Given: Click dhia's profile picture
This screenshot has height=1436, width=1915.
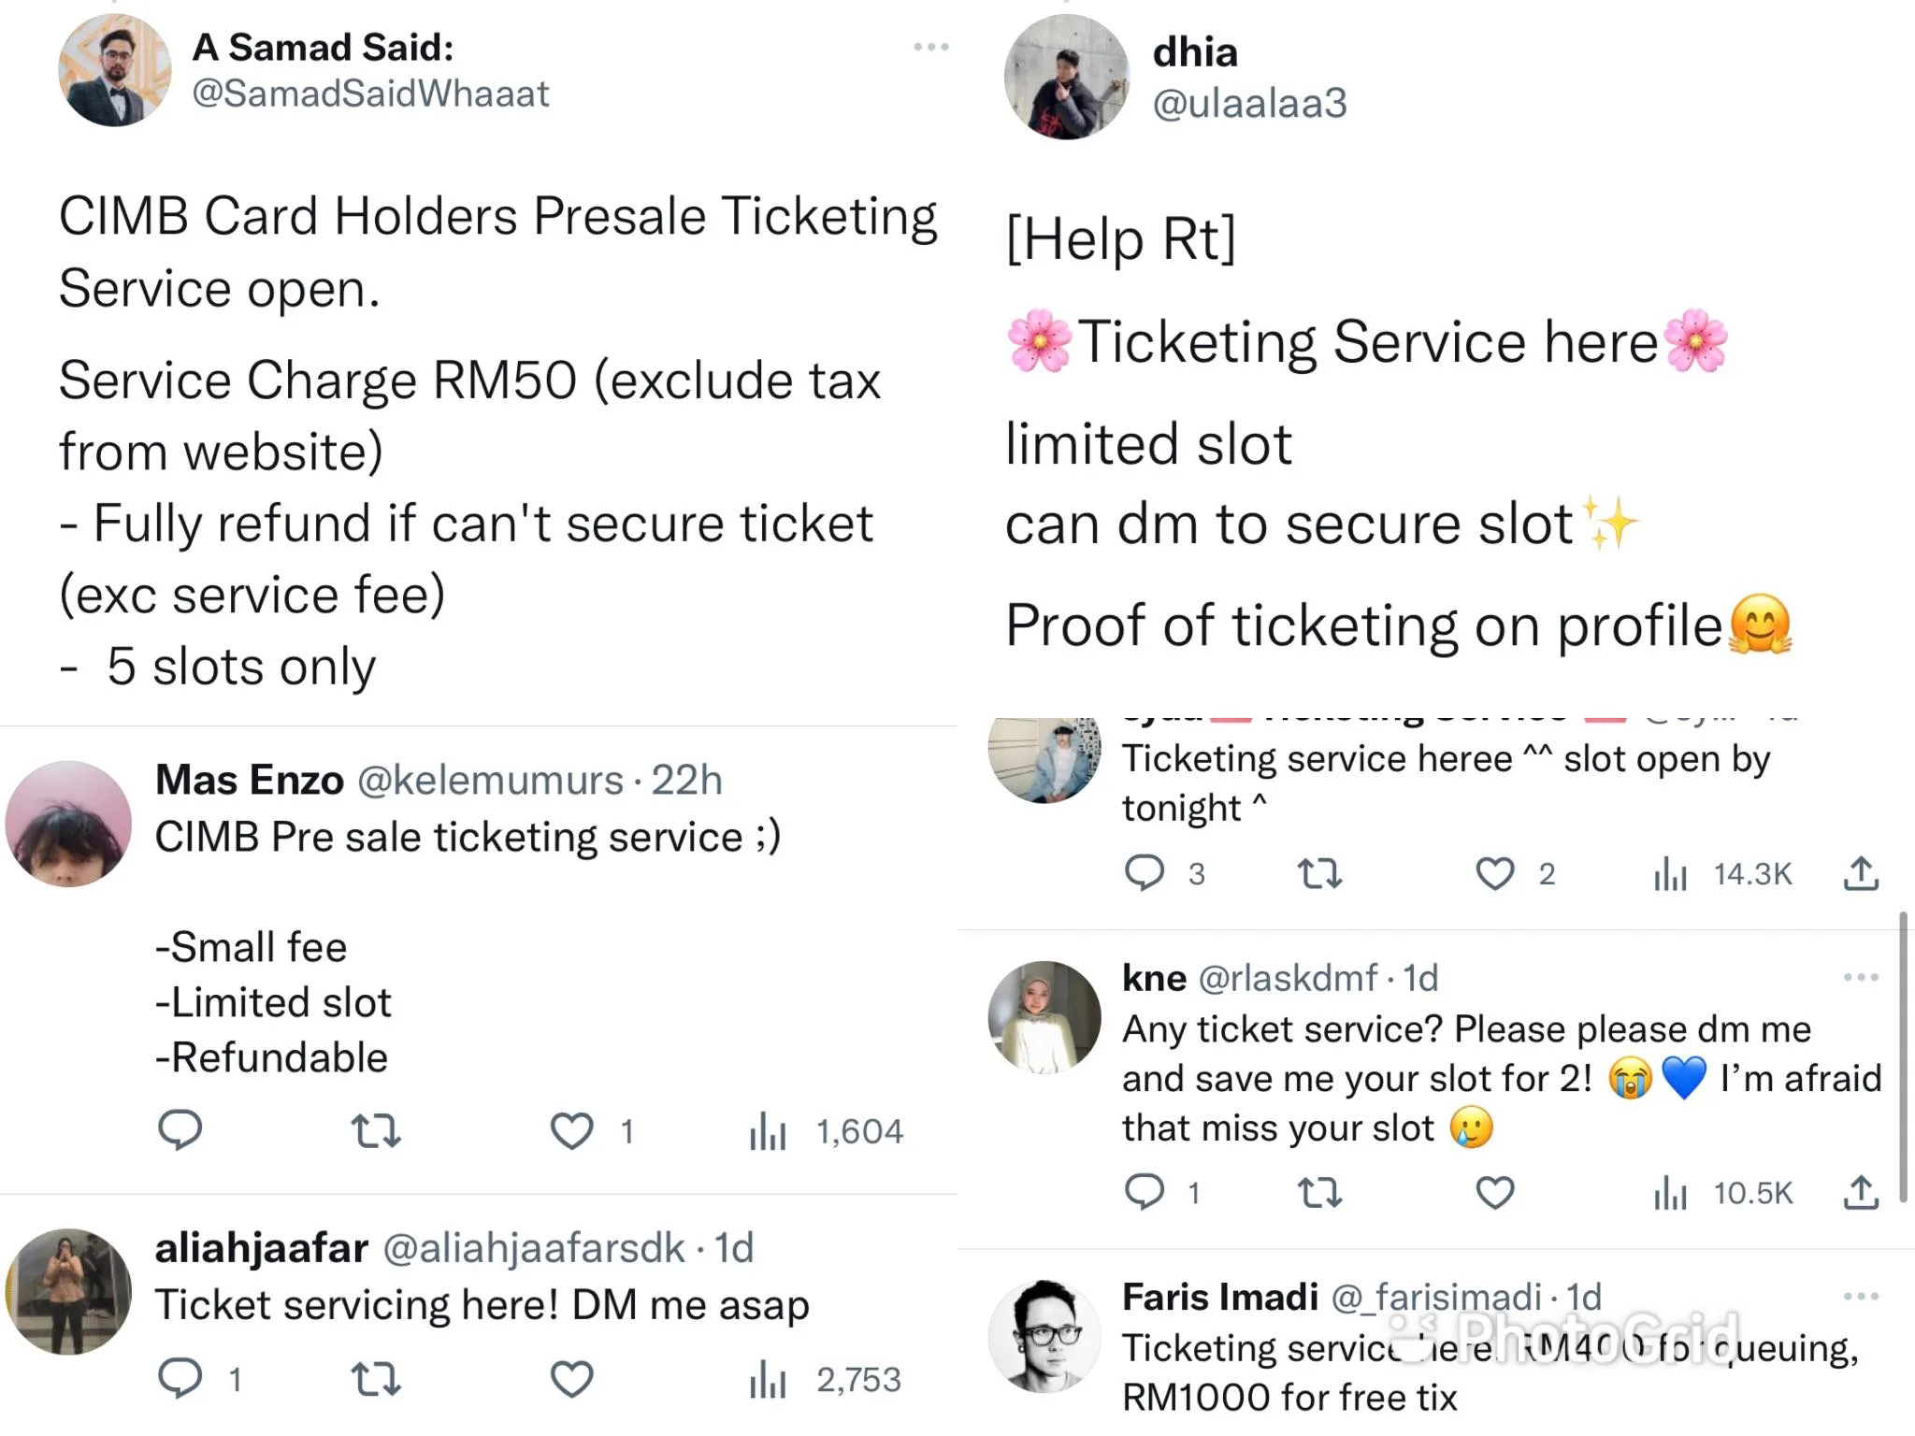Looking at the screenshot, I should 1066,78.
